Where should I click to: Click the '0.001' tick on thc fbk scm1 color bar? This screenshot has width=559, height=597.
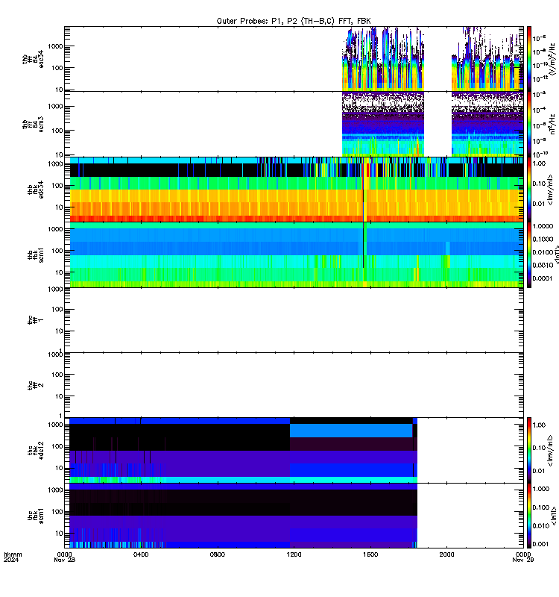click(541, 544)
